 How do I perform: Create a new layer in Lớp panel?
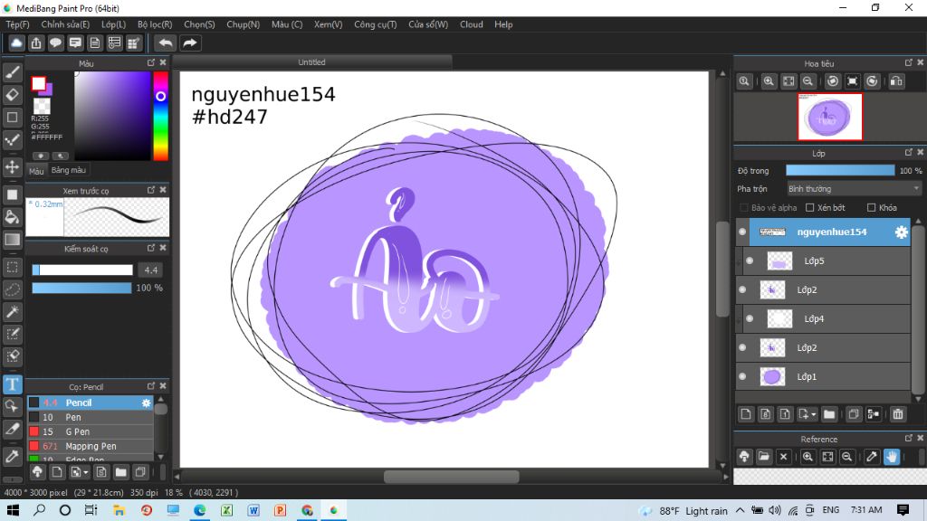(x=746, y=414)
